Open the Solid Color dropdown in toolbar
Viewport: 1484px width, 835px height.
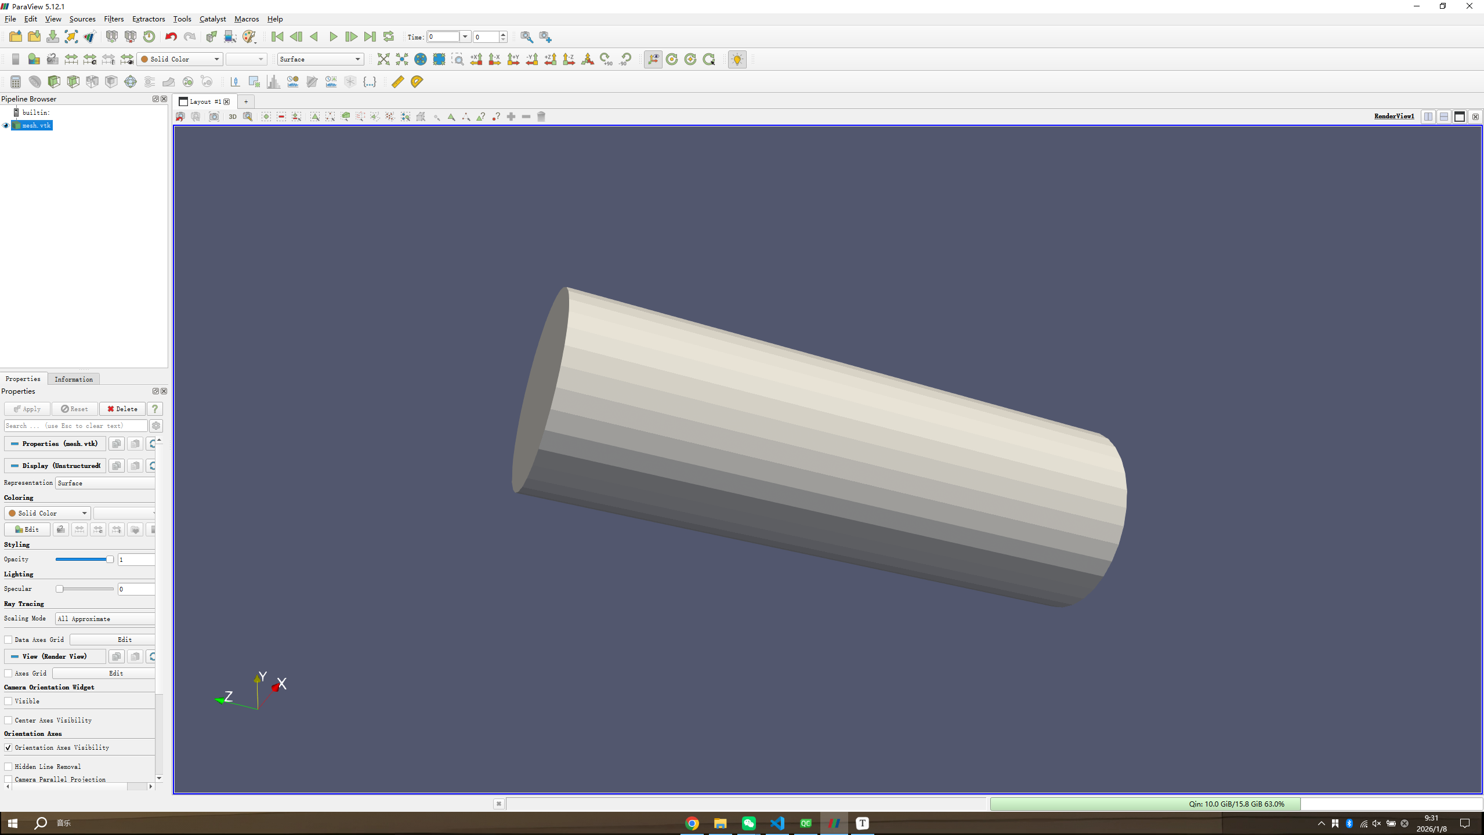point(180,59)
